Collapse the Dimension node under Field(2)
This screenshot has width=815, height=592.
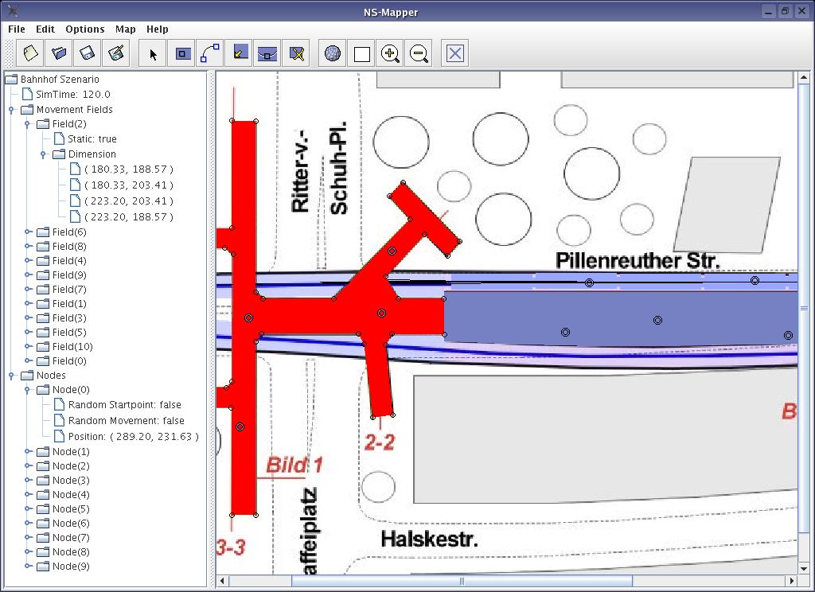tap(44, 154)
